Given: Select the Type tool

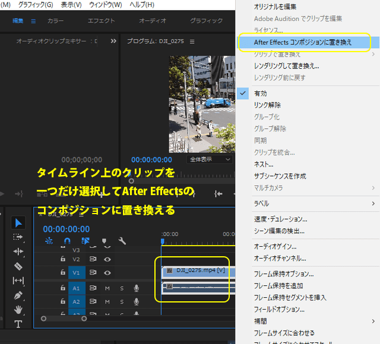Looking at the screenshot, I should pyautogui.click(x=18, y=324).
